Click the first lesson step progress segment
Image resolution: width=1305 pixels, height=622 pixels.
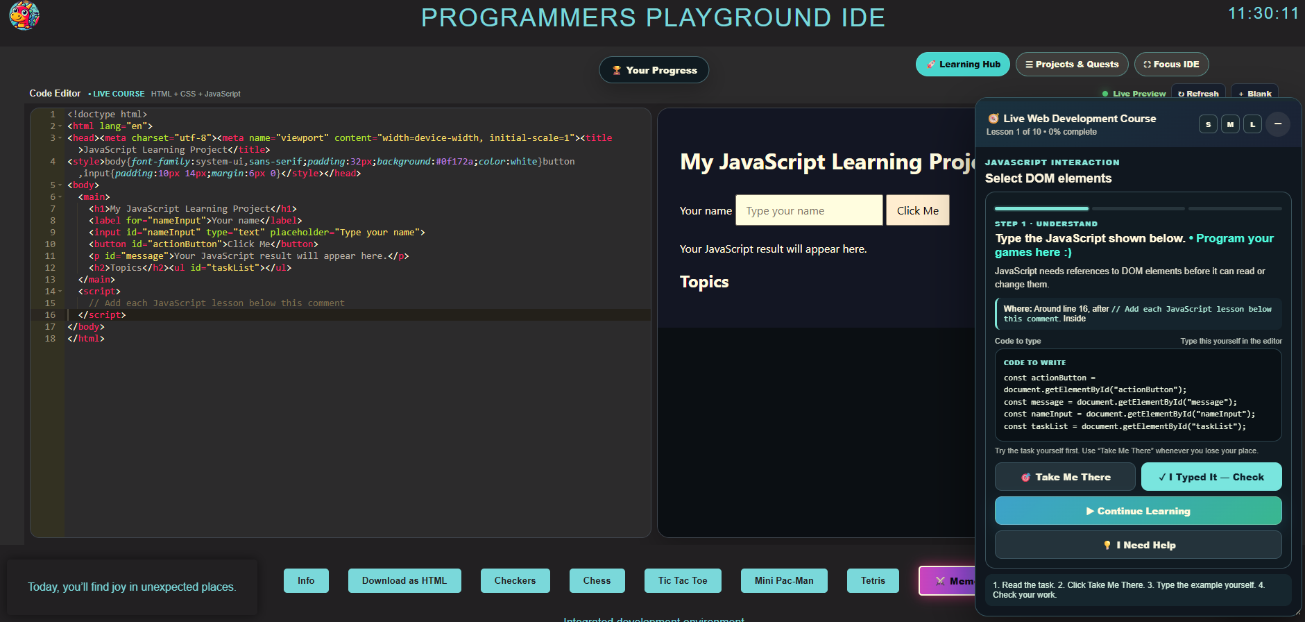pos(1041,208)
